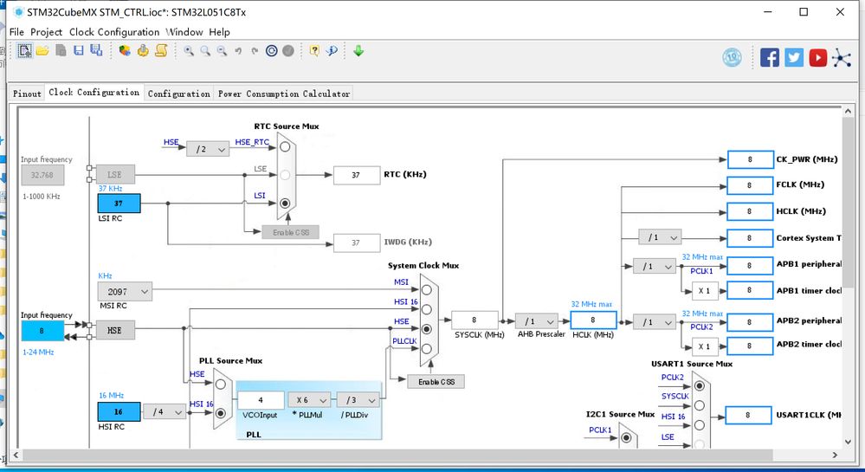This screenshot has height=472, width=865.
Task: Open the APB1 /1 prescaler dropdown
Action: coord(655,266)
